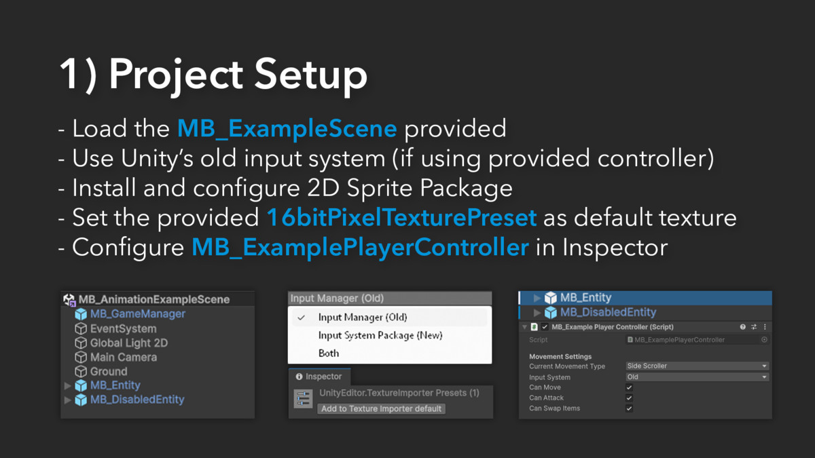Open the component preset sliders icon
815x458 pixels.
coord(754,327)
